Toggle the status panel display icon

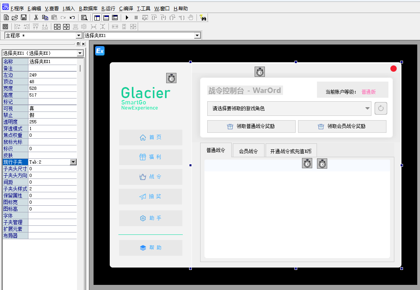[106, 18]
